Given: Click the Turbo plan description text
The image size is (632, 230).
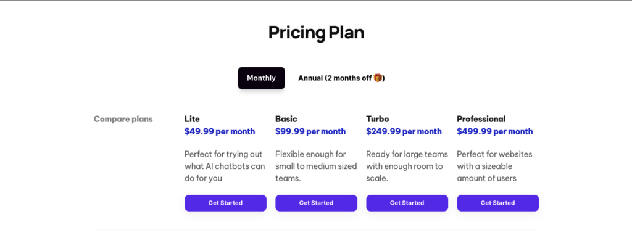Looking at the screenshot, I should [x=407, y=166].
